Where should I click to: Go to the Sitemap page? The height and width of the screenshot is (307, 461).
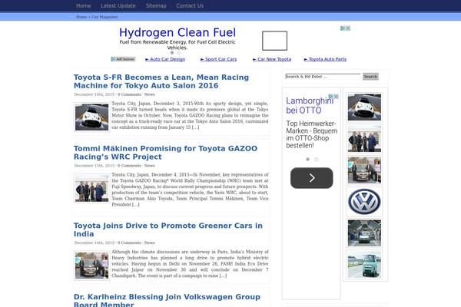pos(156,5)
